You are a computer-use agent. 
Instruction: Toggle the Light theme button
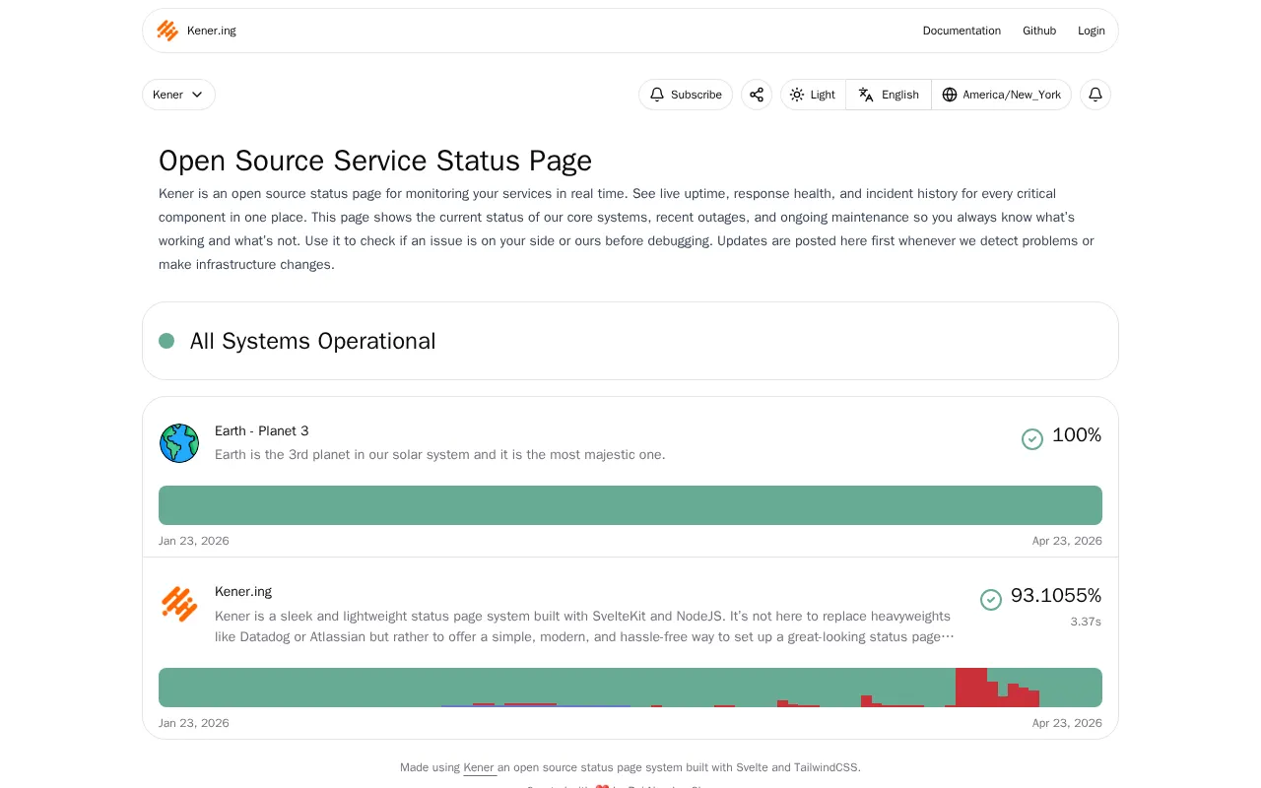pos(813,95)
